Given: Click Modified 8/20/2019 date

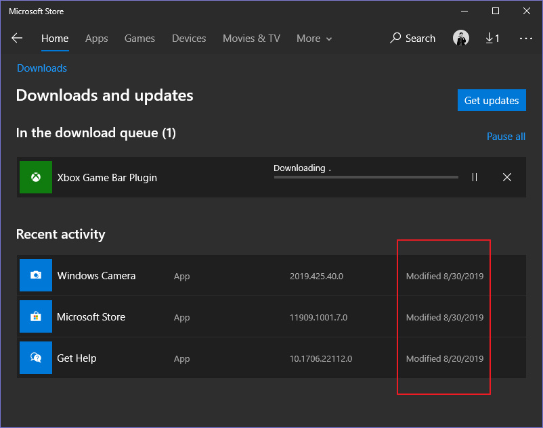Looking at the screenshot, I should point(445,358).
